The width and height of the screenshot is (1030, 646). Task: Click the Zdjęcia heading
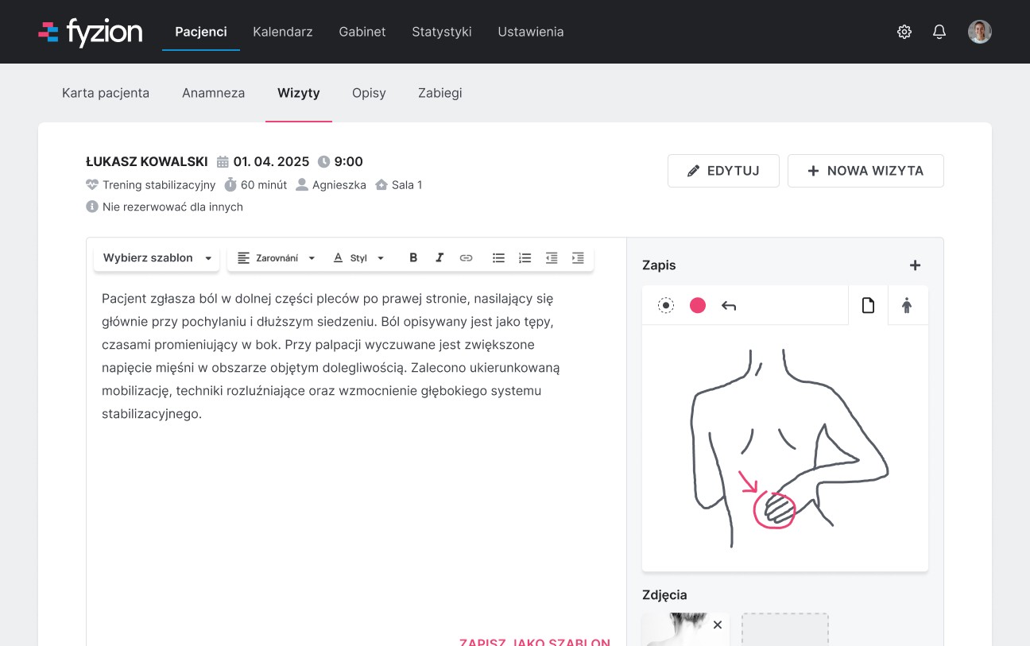tap(664, 594)
